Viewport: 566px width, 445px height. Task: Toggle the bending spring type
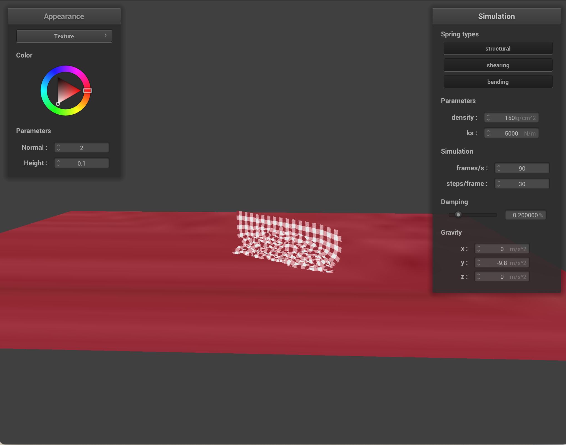498,82
